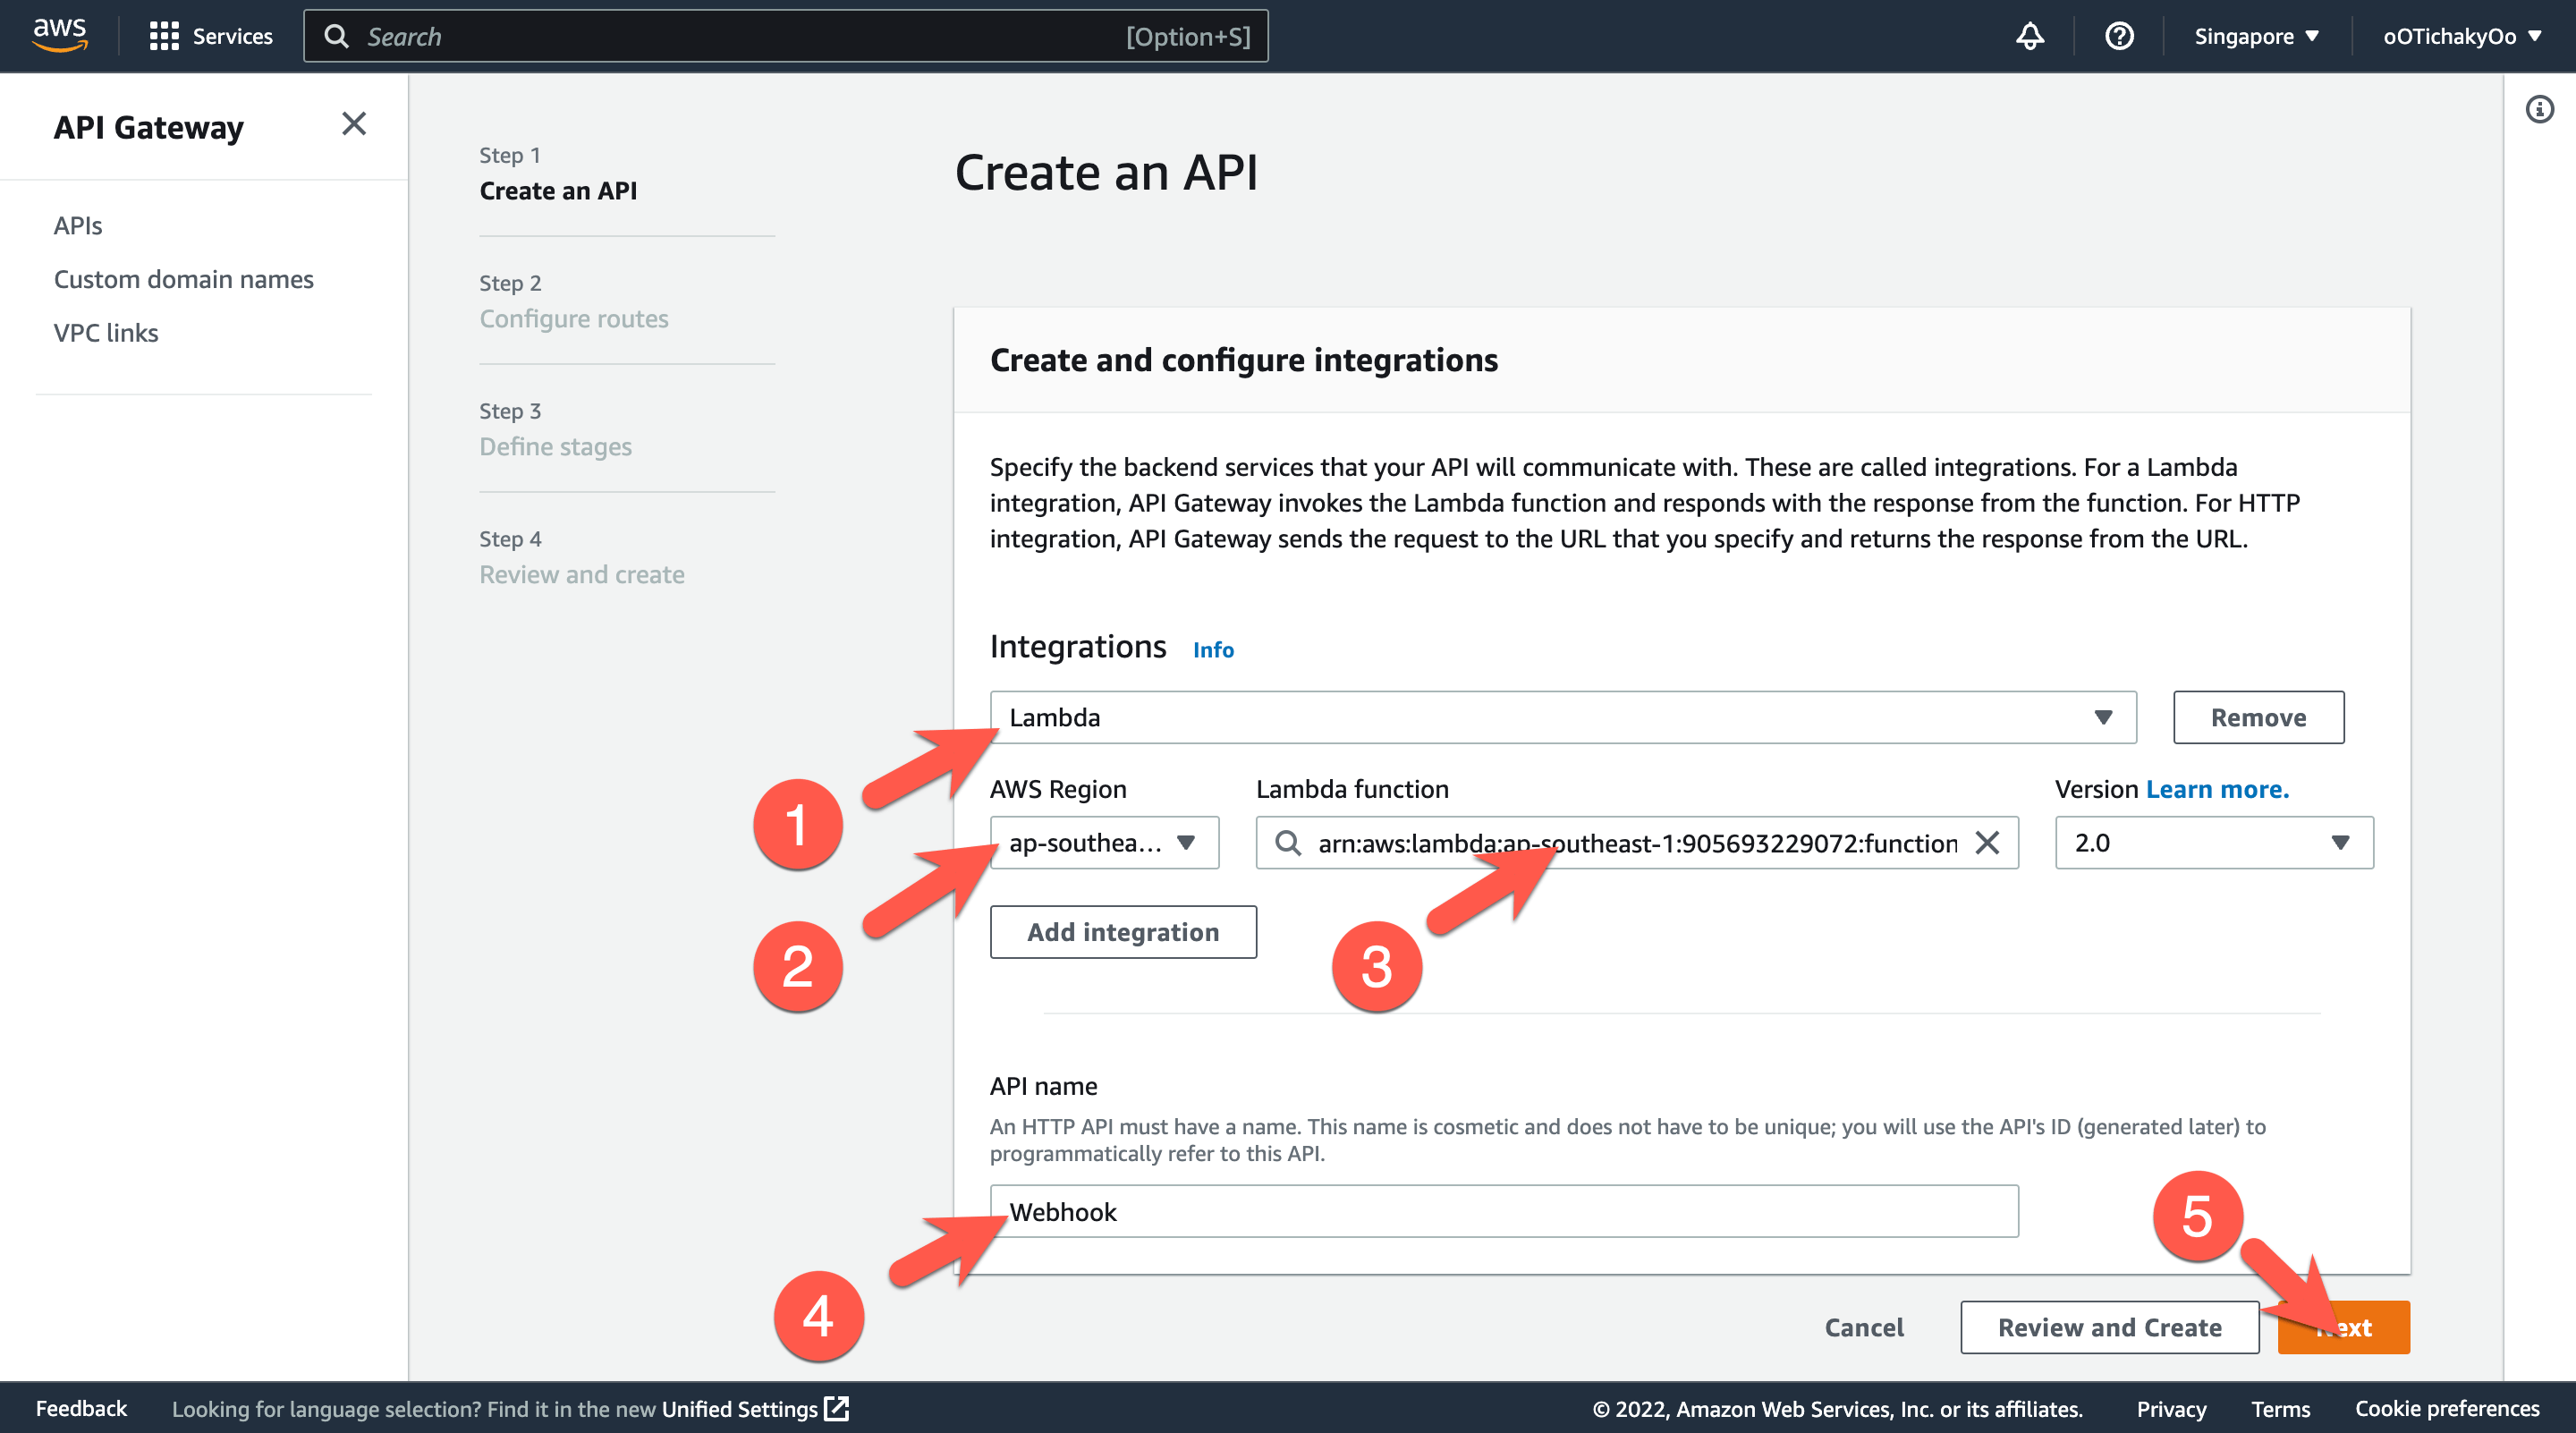The height and width of the screenshot is (1433, 2576).
Task: Open the Version 2.0 dropdown
Action: pyautogui.click(x=2342, y=843)
